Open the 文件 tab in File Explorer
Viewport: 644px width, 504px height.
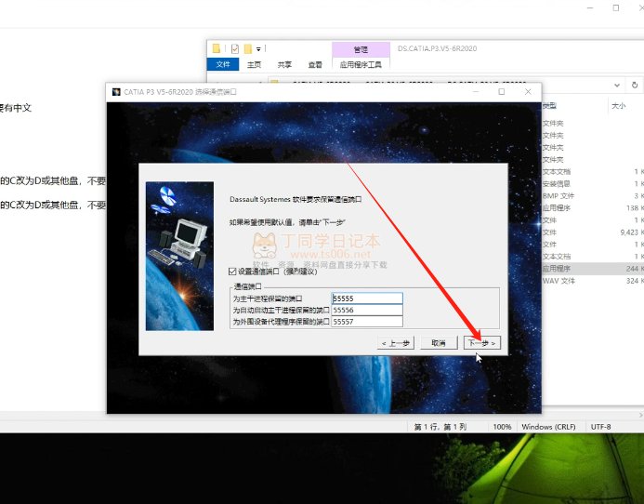(x=223, y=64)
